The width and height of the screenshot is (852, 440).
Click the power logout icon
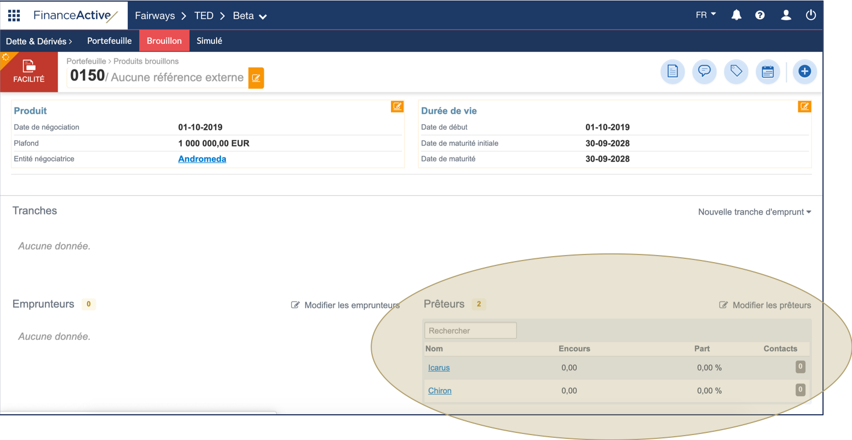[811, 15]
